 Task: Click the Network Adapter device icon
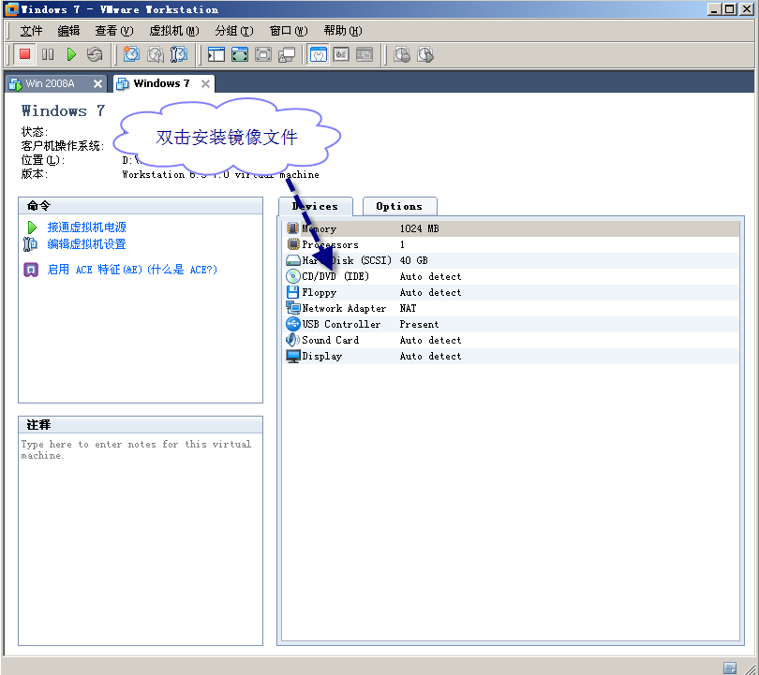(x=293, y=307)
